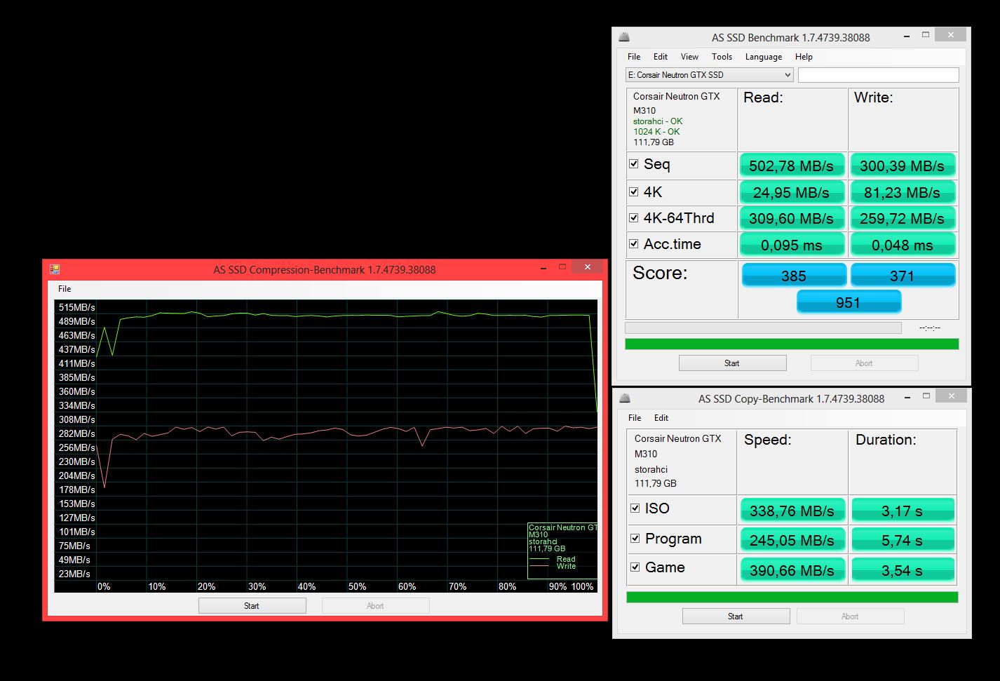Open File menu in Copy-Benchmark window
This screenshot has height=681, width=1000.
635,417
